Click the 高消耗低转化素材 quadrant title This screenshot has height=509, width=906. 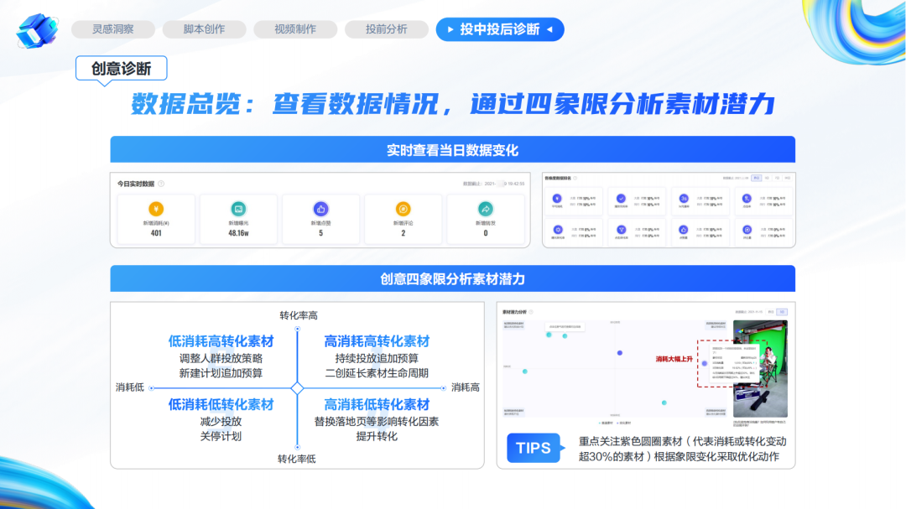click(x=377, y=404)
